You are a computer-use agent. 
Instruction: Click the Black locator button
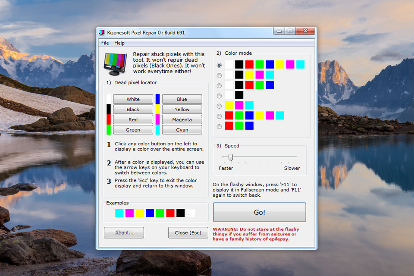133,110
